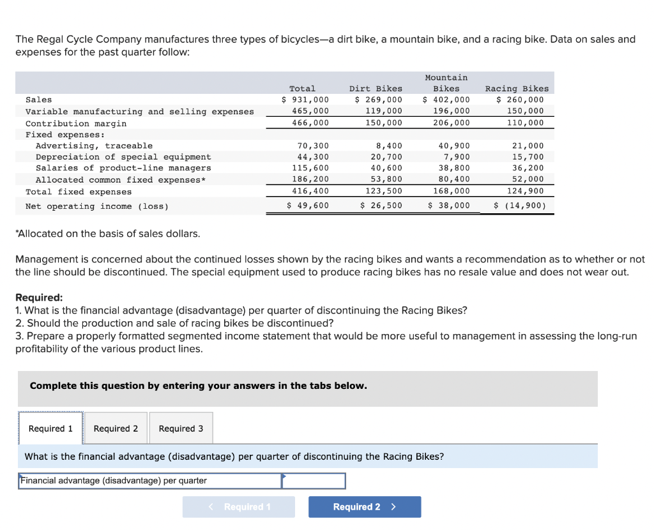This screenshot has height=530, width=654.
Task: Click total advertising value 70,300
Action: click(313, 146)
